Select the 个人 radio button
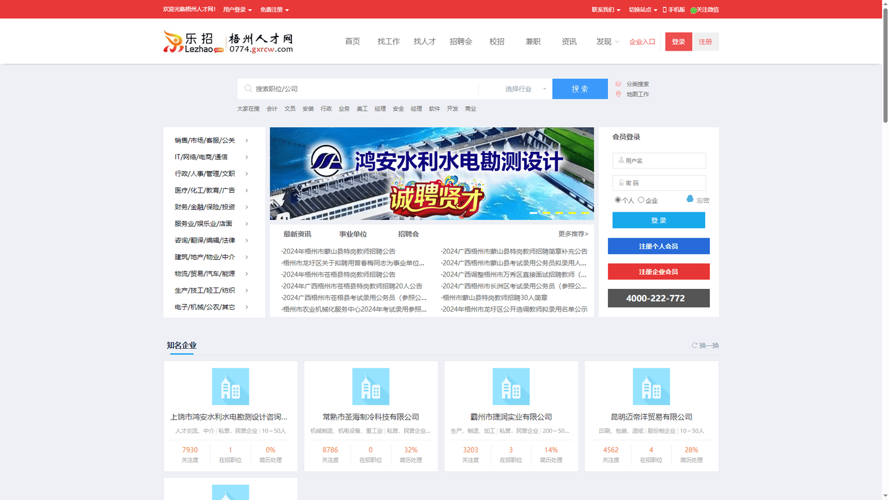 pyautogui.click(x=618, y=200)
